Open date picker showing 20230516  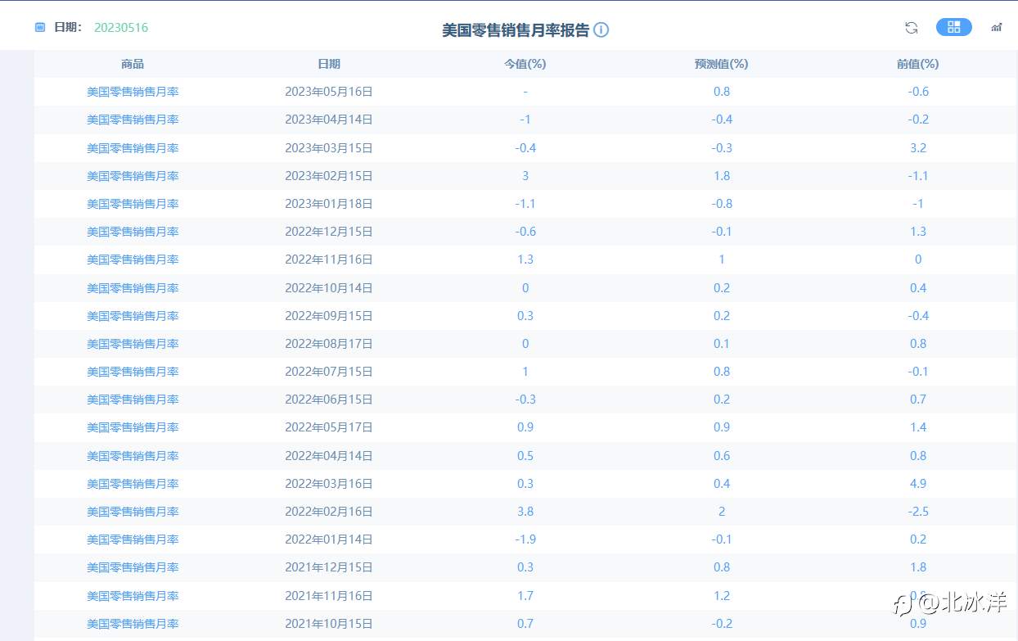click(x=121, y=27)
